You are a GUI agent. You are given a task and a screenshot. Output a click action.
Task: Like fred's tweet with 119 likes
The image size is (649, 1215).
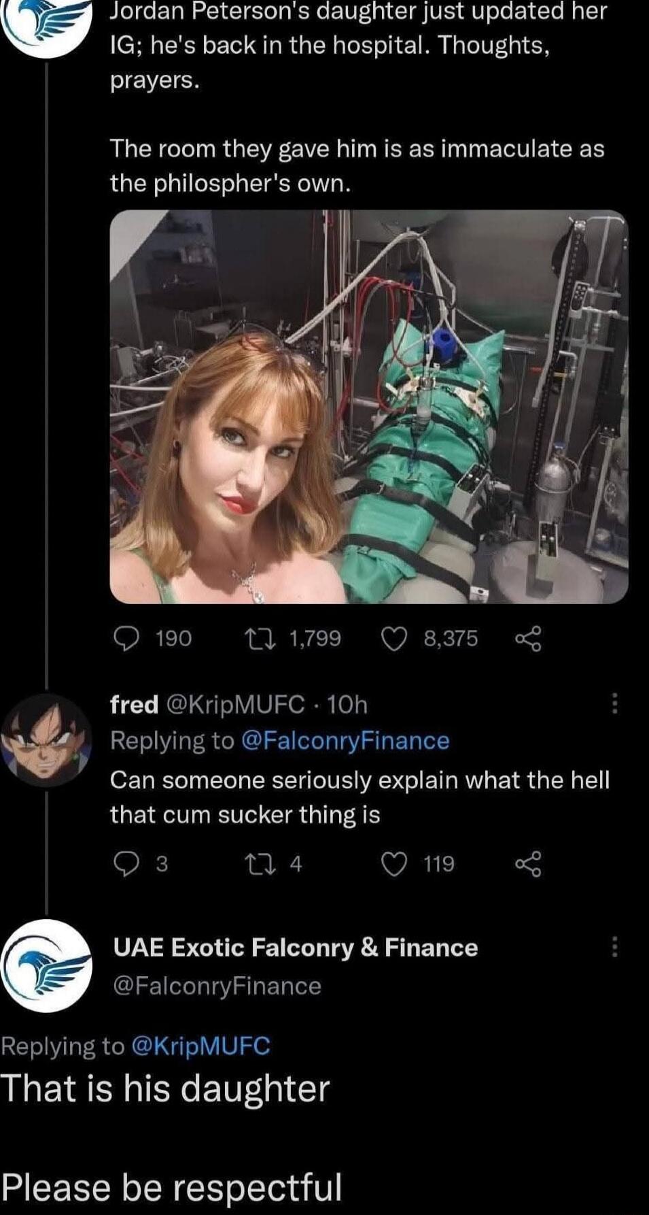[x=393, y=864]
